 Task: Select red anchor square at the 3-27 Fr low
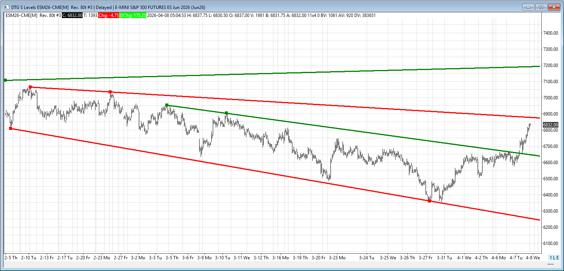(429, 201)
